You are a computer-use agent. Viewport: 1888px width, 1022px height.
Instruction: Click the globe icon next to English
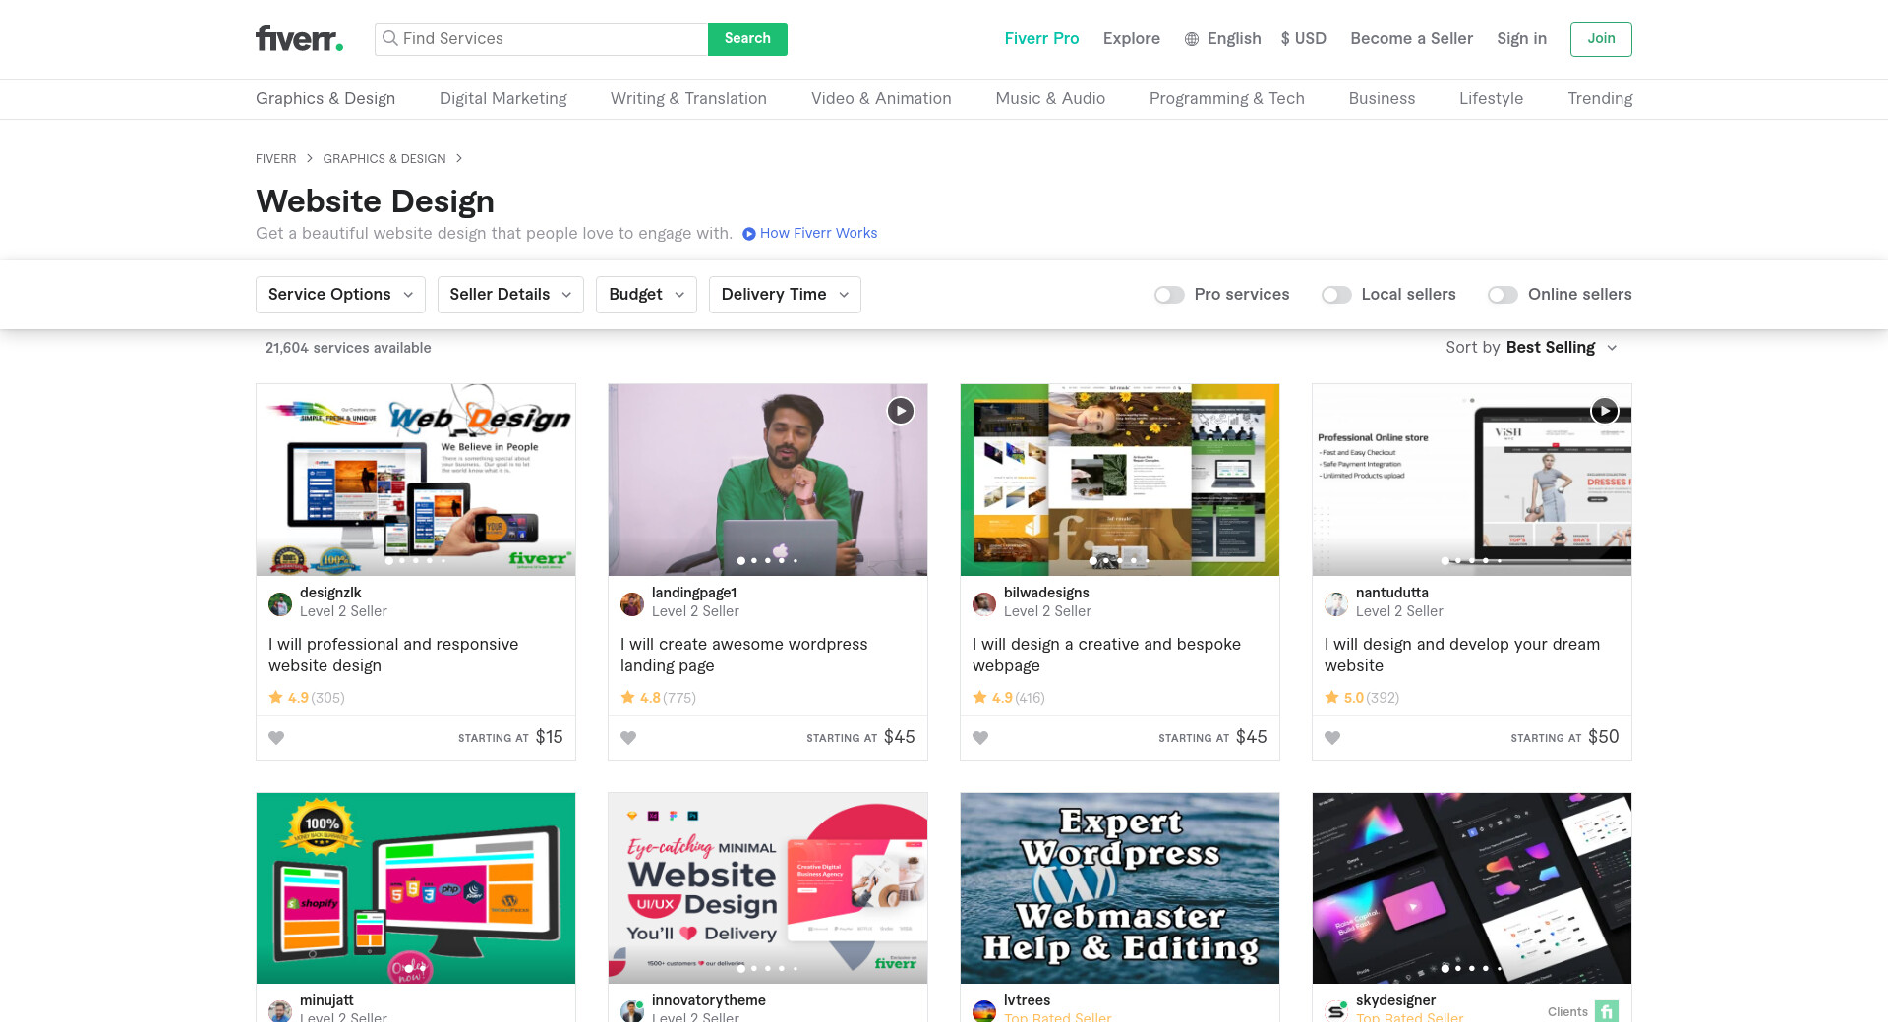(x=1192, y=39)
